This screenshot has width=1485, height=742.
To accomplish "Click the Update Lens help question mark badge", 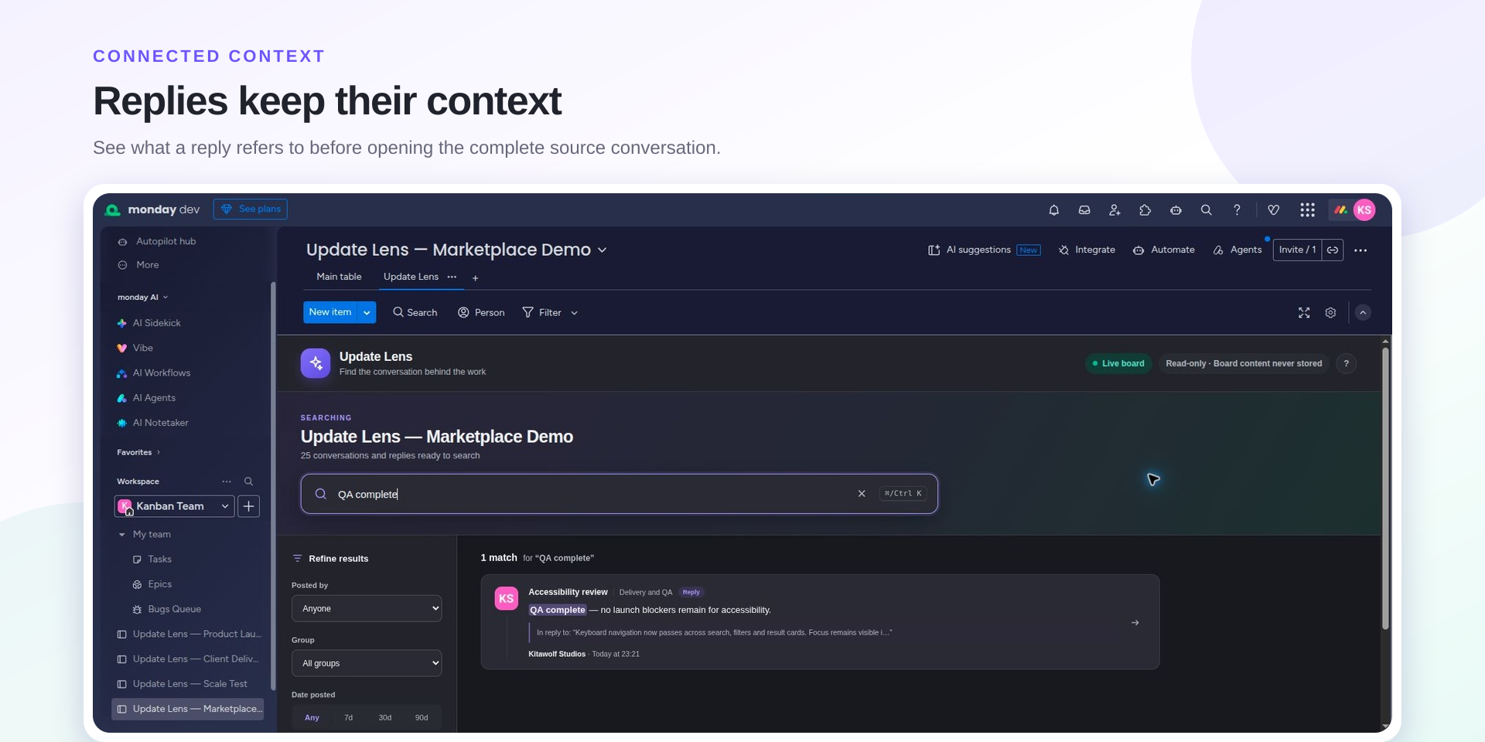I will [x=1347, y=364].
